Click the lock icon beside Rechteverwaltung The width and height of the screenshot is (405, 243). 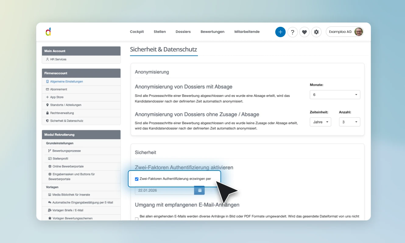(48, 113)
